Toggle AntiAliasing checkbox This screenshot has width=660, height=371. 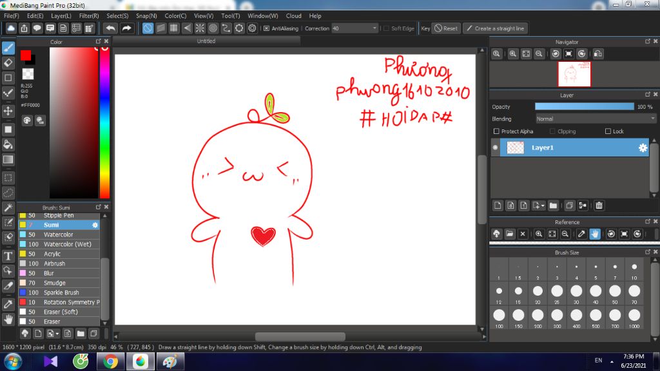tap(266, 28)
